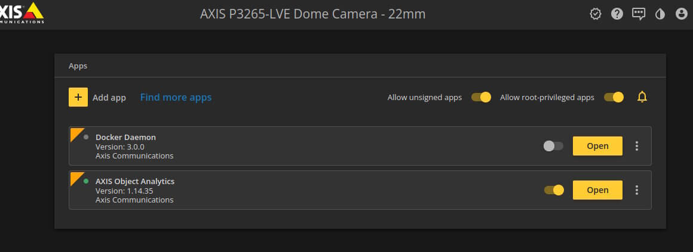Screen dimensions: 693x252
Task: Open the user account icon
Action: tap(682, 14)
